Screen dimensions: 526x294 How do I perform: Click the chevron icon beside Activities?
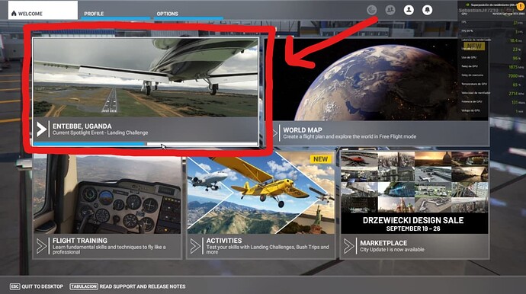[195, 246]
